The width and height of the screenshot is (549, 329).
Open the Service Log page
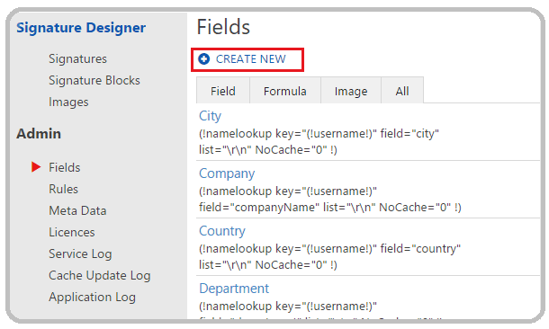click(x=80, y=254)
